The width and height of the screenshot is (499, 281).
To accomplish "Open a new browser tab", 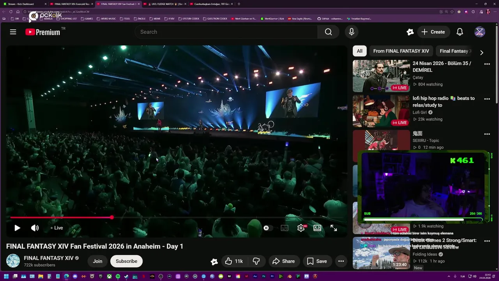I will (239, 4).
